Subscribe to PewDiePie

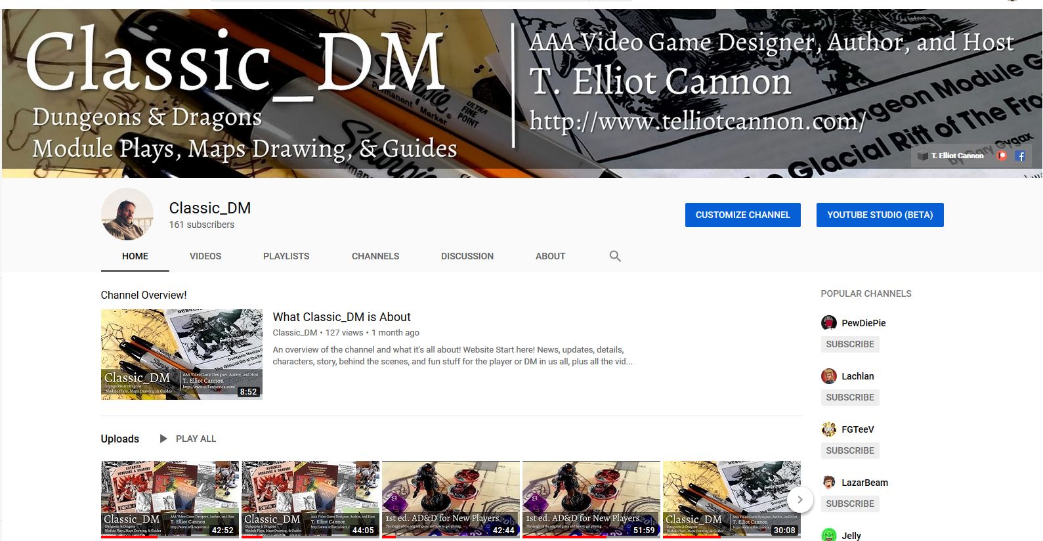tap(850, 344)
